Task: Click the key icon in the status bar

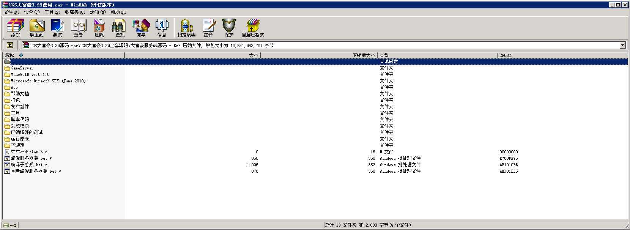Action: coord(13,225)
